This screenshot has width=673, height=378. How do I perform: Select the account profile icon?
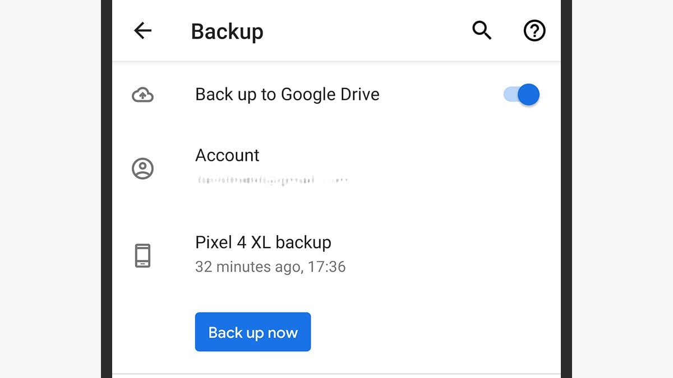tap(142, 167)
